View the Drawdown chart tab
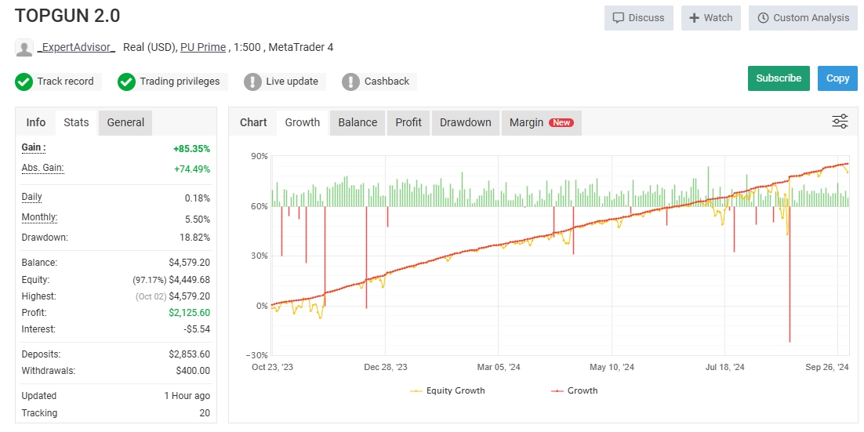 tap(466, 122)
